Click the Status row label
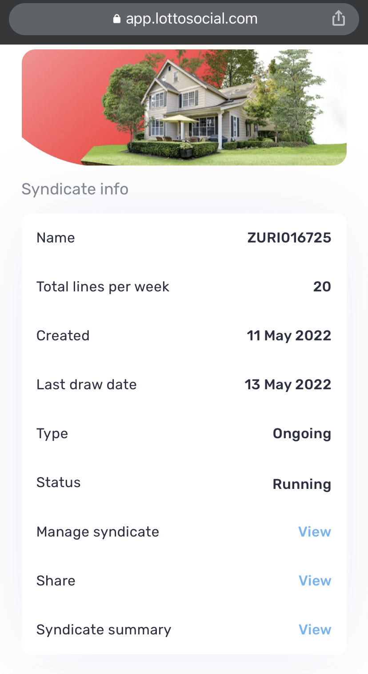Viewport: 368px width, 674px height. point(59,482)
